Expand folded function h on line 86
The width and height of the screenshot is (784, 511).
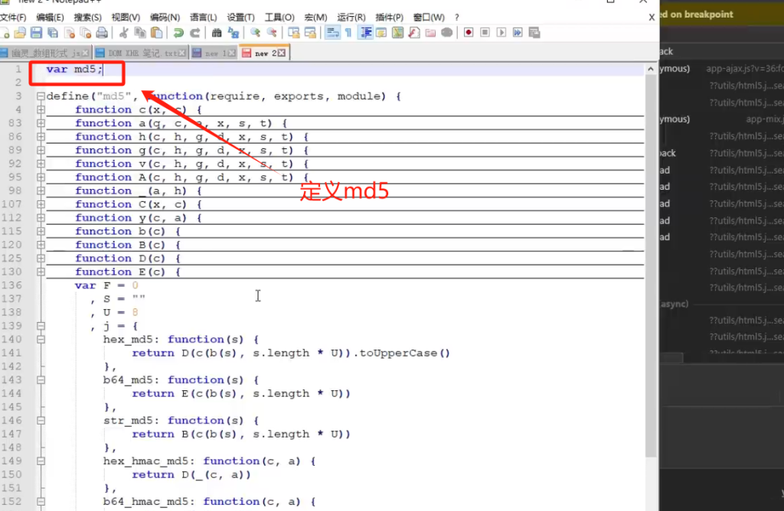coord(41,136)
